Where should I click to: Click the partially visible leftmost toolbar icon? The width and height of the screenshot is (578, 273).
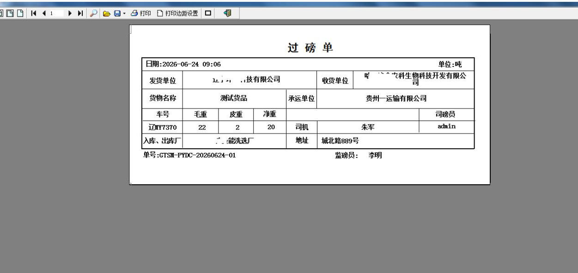pos(2,14)
